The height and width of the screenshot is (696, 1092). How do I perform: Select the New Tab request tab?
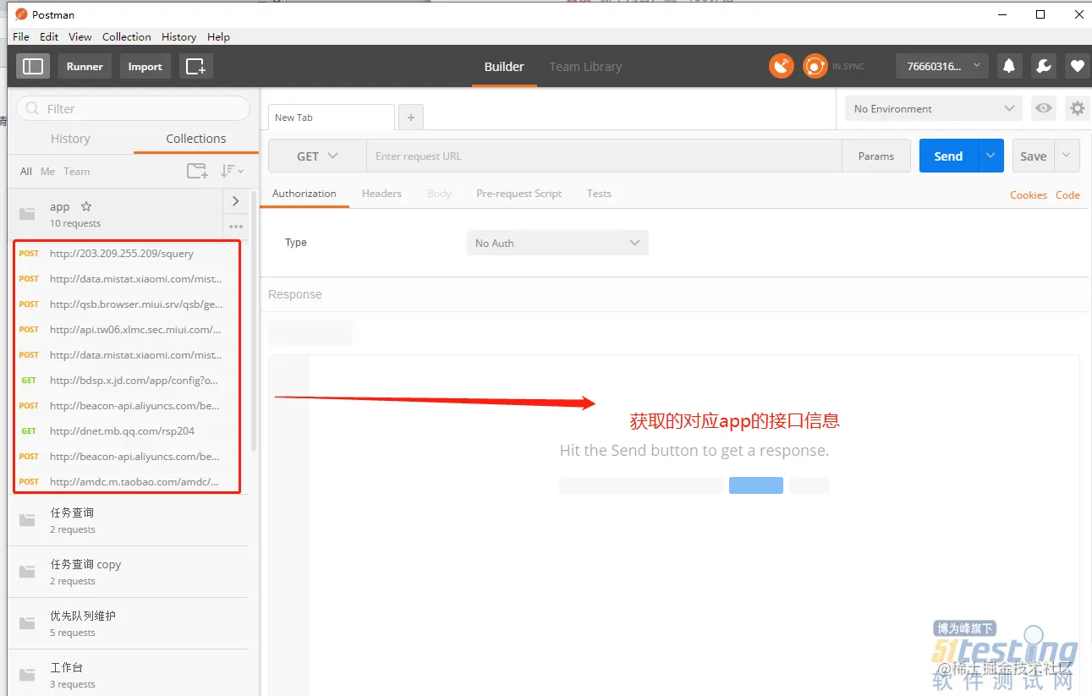coord(331,118)
